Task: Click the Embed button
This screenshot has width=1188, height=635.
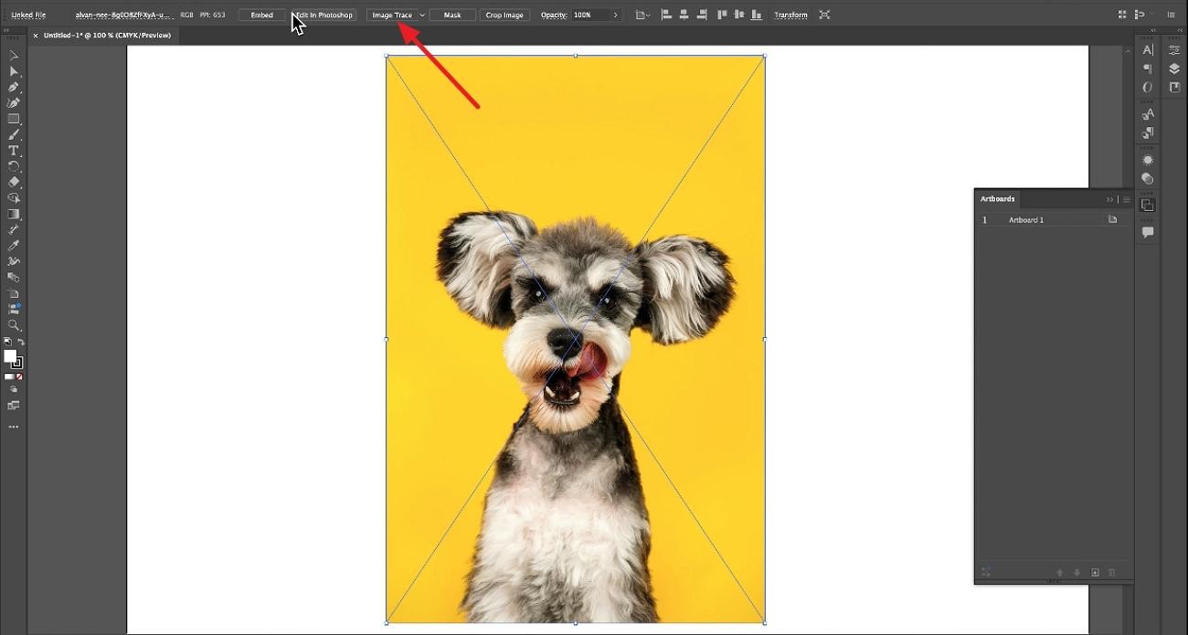Action: pos(262,15)
